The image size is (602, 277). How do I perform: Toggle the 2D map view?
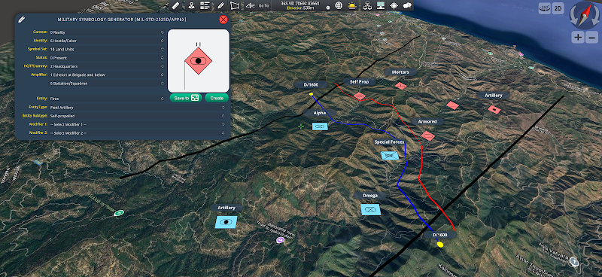558,8
